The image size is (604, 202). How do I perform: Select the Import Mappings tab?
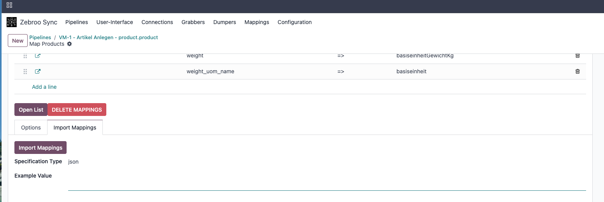click(75, 128)
